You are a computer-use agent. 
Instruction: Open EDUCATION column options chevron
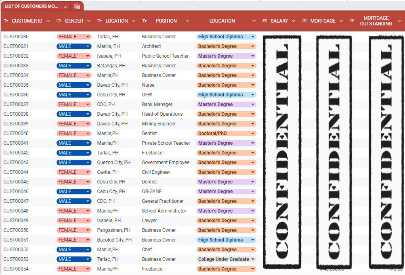point(254,21)
